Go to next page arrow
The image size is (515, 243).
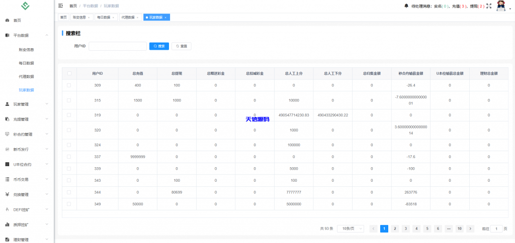(x=470, y=228)
